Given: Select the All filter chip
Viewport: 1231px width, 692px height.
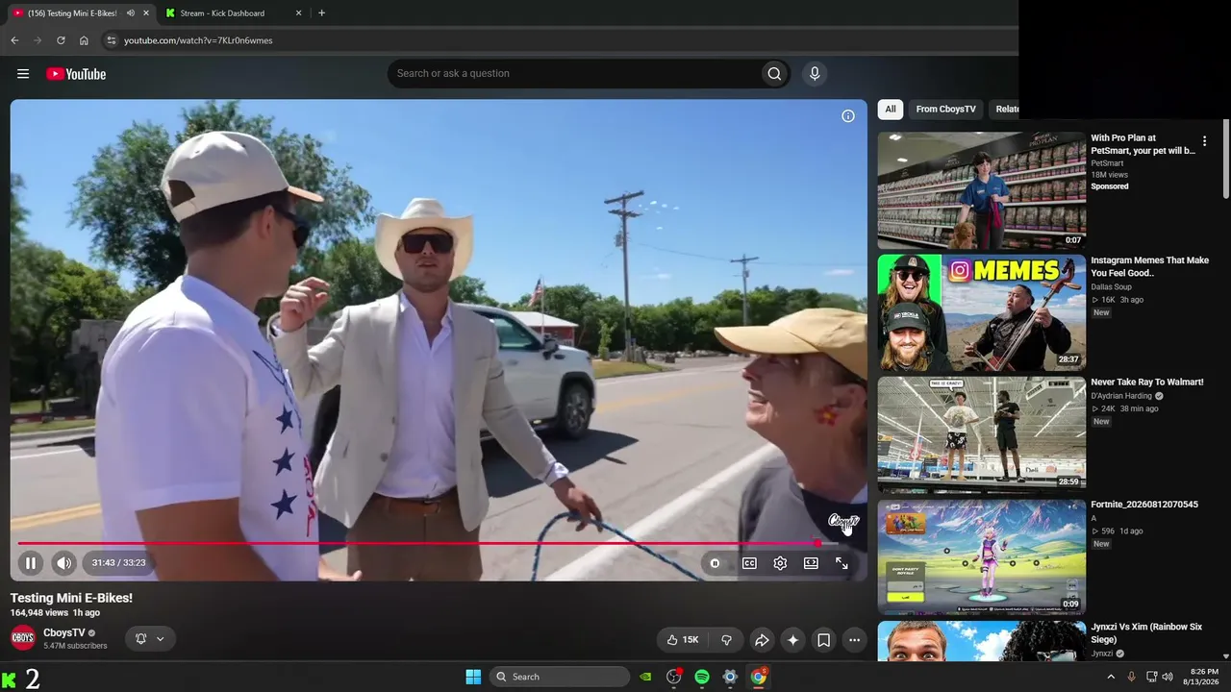Looking at the screenshot, I should (891, 110).
